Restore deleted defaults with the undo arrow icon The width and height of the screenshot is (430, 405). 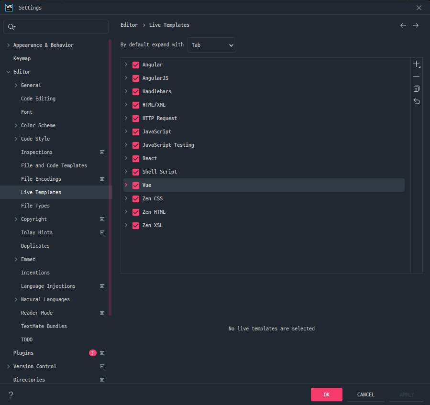(x=417, y=101)
